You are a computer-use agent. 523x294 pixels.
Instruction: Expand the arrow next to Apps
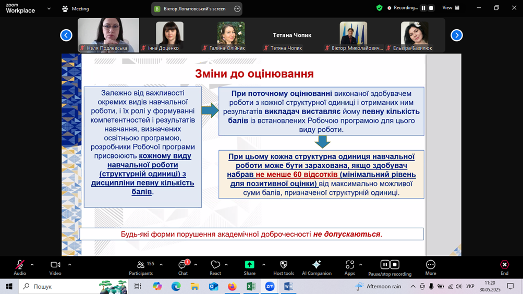(360, 265)
